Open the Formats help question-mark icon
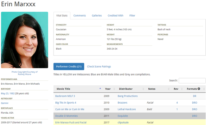Viewport: 206px width, 125px height. (x=199, y=89)
